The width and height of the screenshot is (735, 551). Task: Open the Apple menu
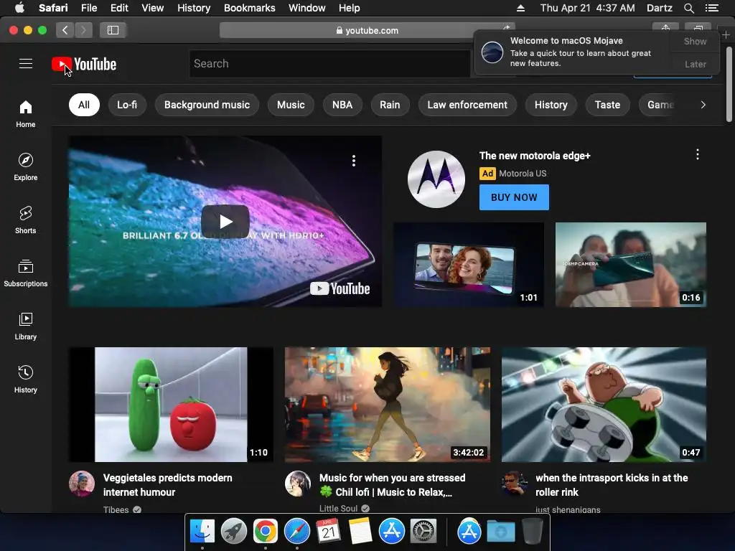19,8
